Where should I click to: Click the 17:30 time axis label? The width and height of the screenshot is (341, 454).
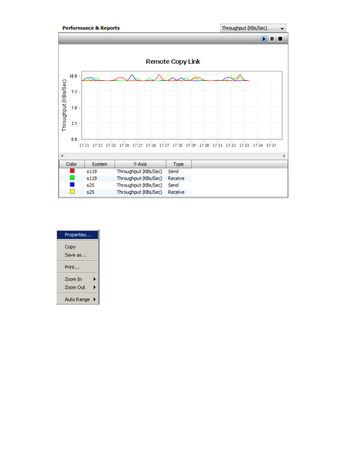click(204, 145)
